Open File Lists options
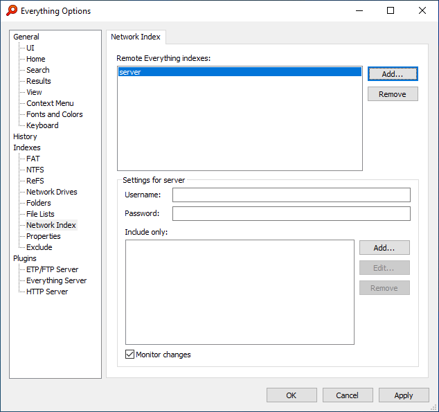Image resolution: width=439 pixels, height=412 pixels. (40, 214)
